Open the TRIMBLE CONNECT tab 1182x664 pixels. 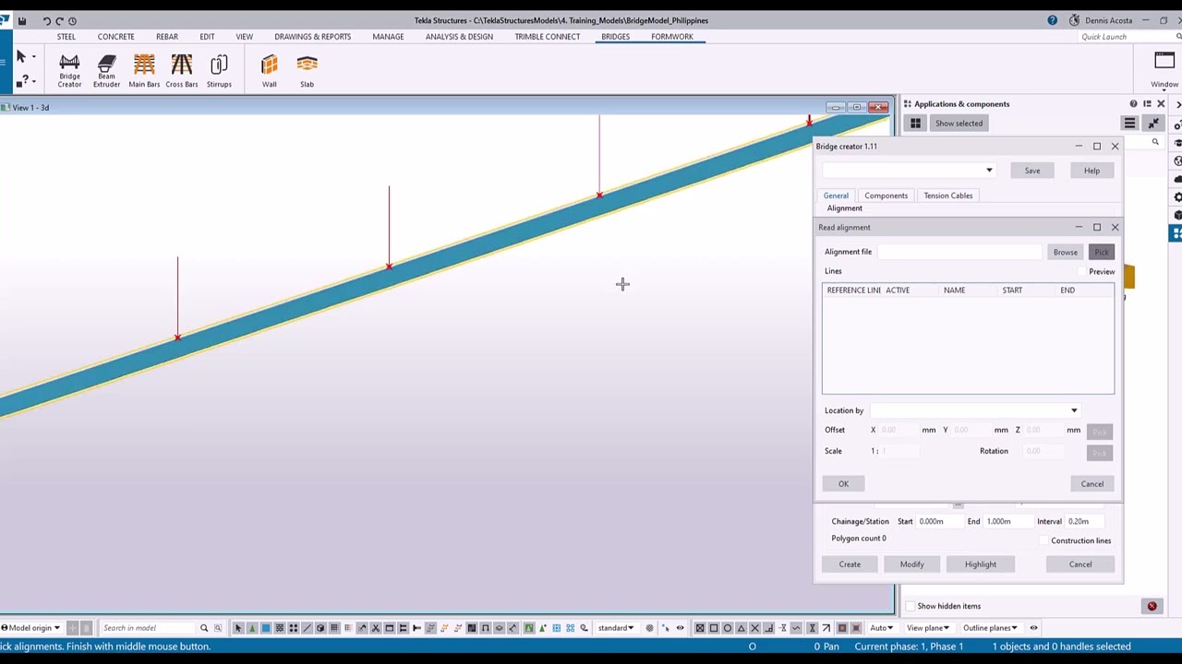coord(548,37)
